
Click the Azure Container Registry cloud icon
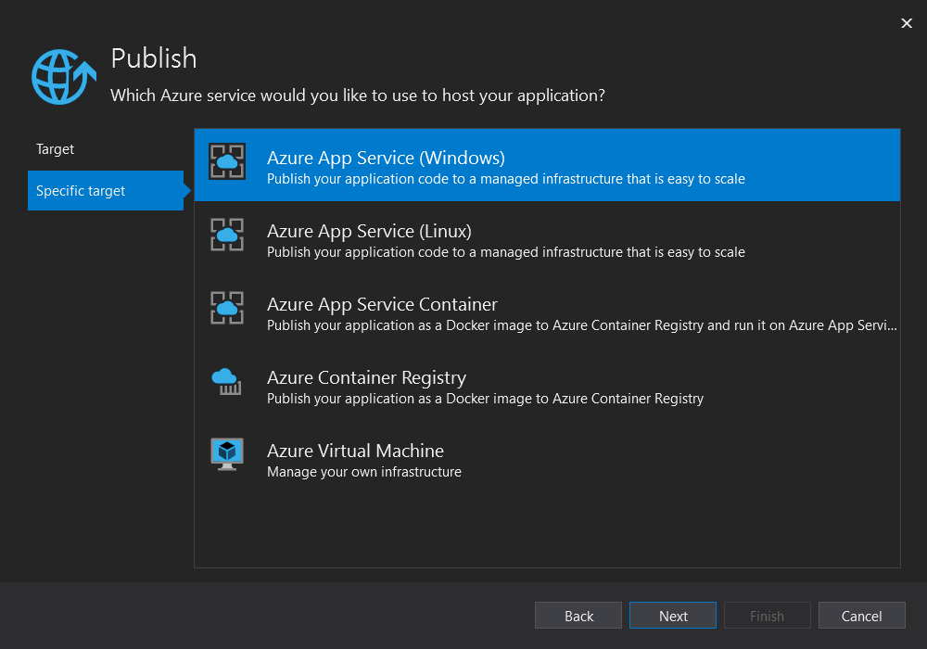[226, 382]
